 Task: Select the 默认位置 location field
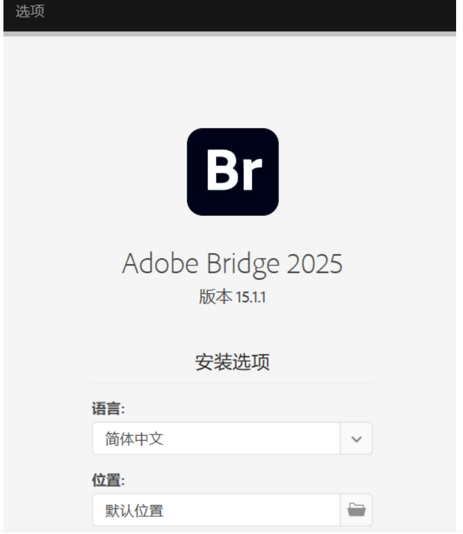[216, 510]
